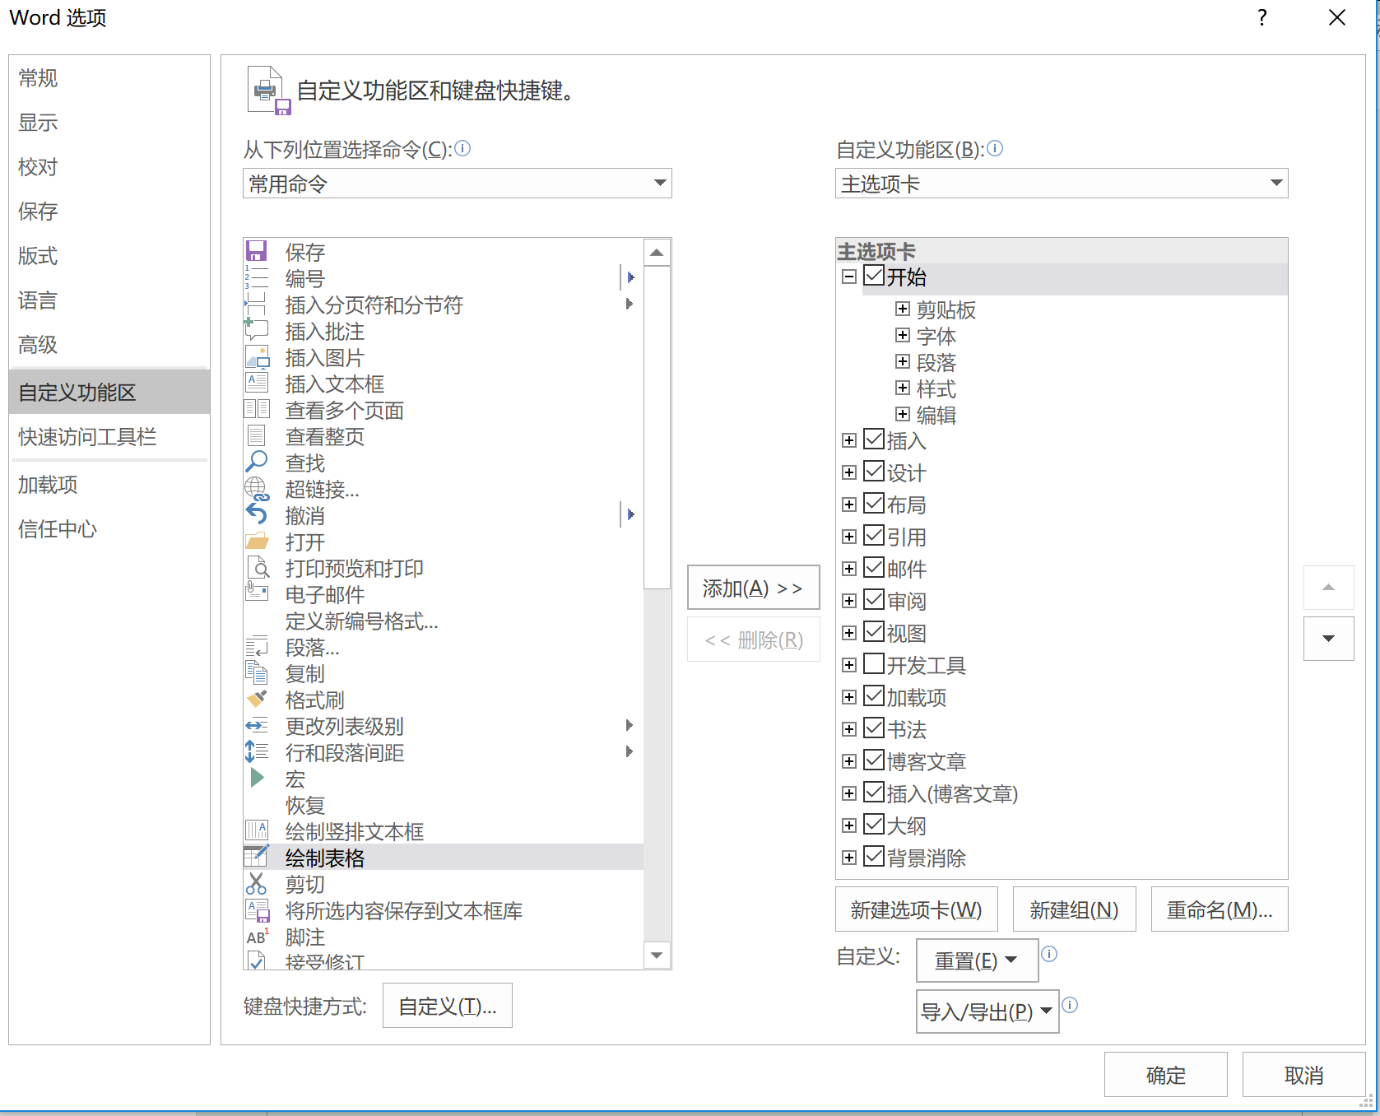This screenshot has width=1380, height=1116.
Task: Click the Insert Picture (插入图片) icon
Action: (x=257, y=356)
